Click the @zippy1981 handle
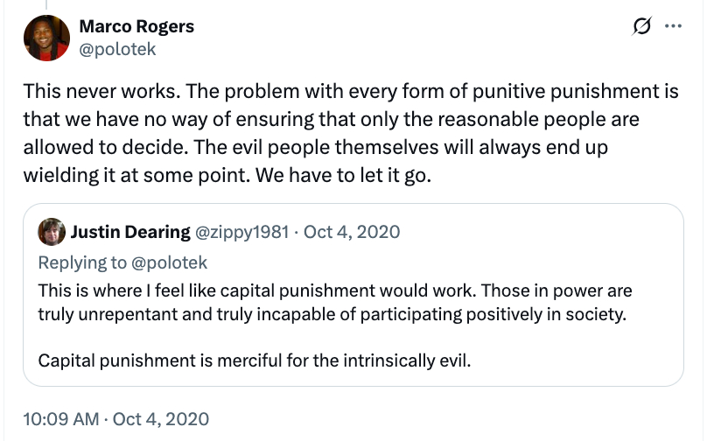707x441 pixels. click(x=242, y=232)
